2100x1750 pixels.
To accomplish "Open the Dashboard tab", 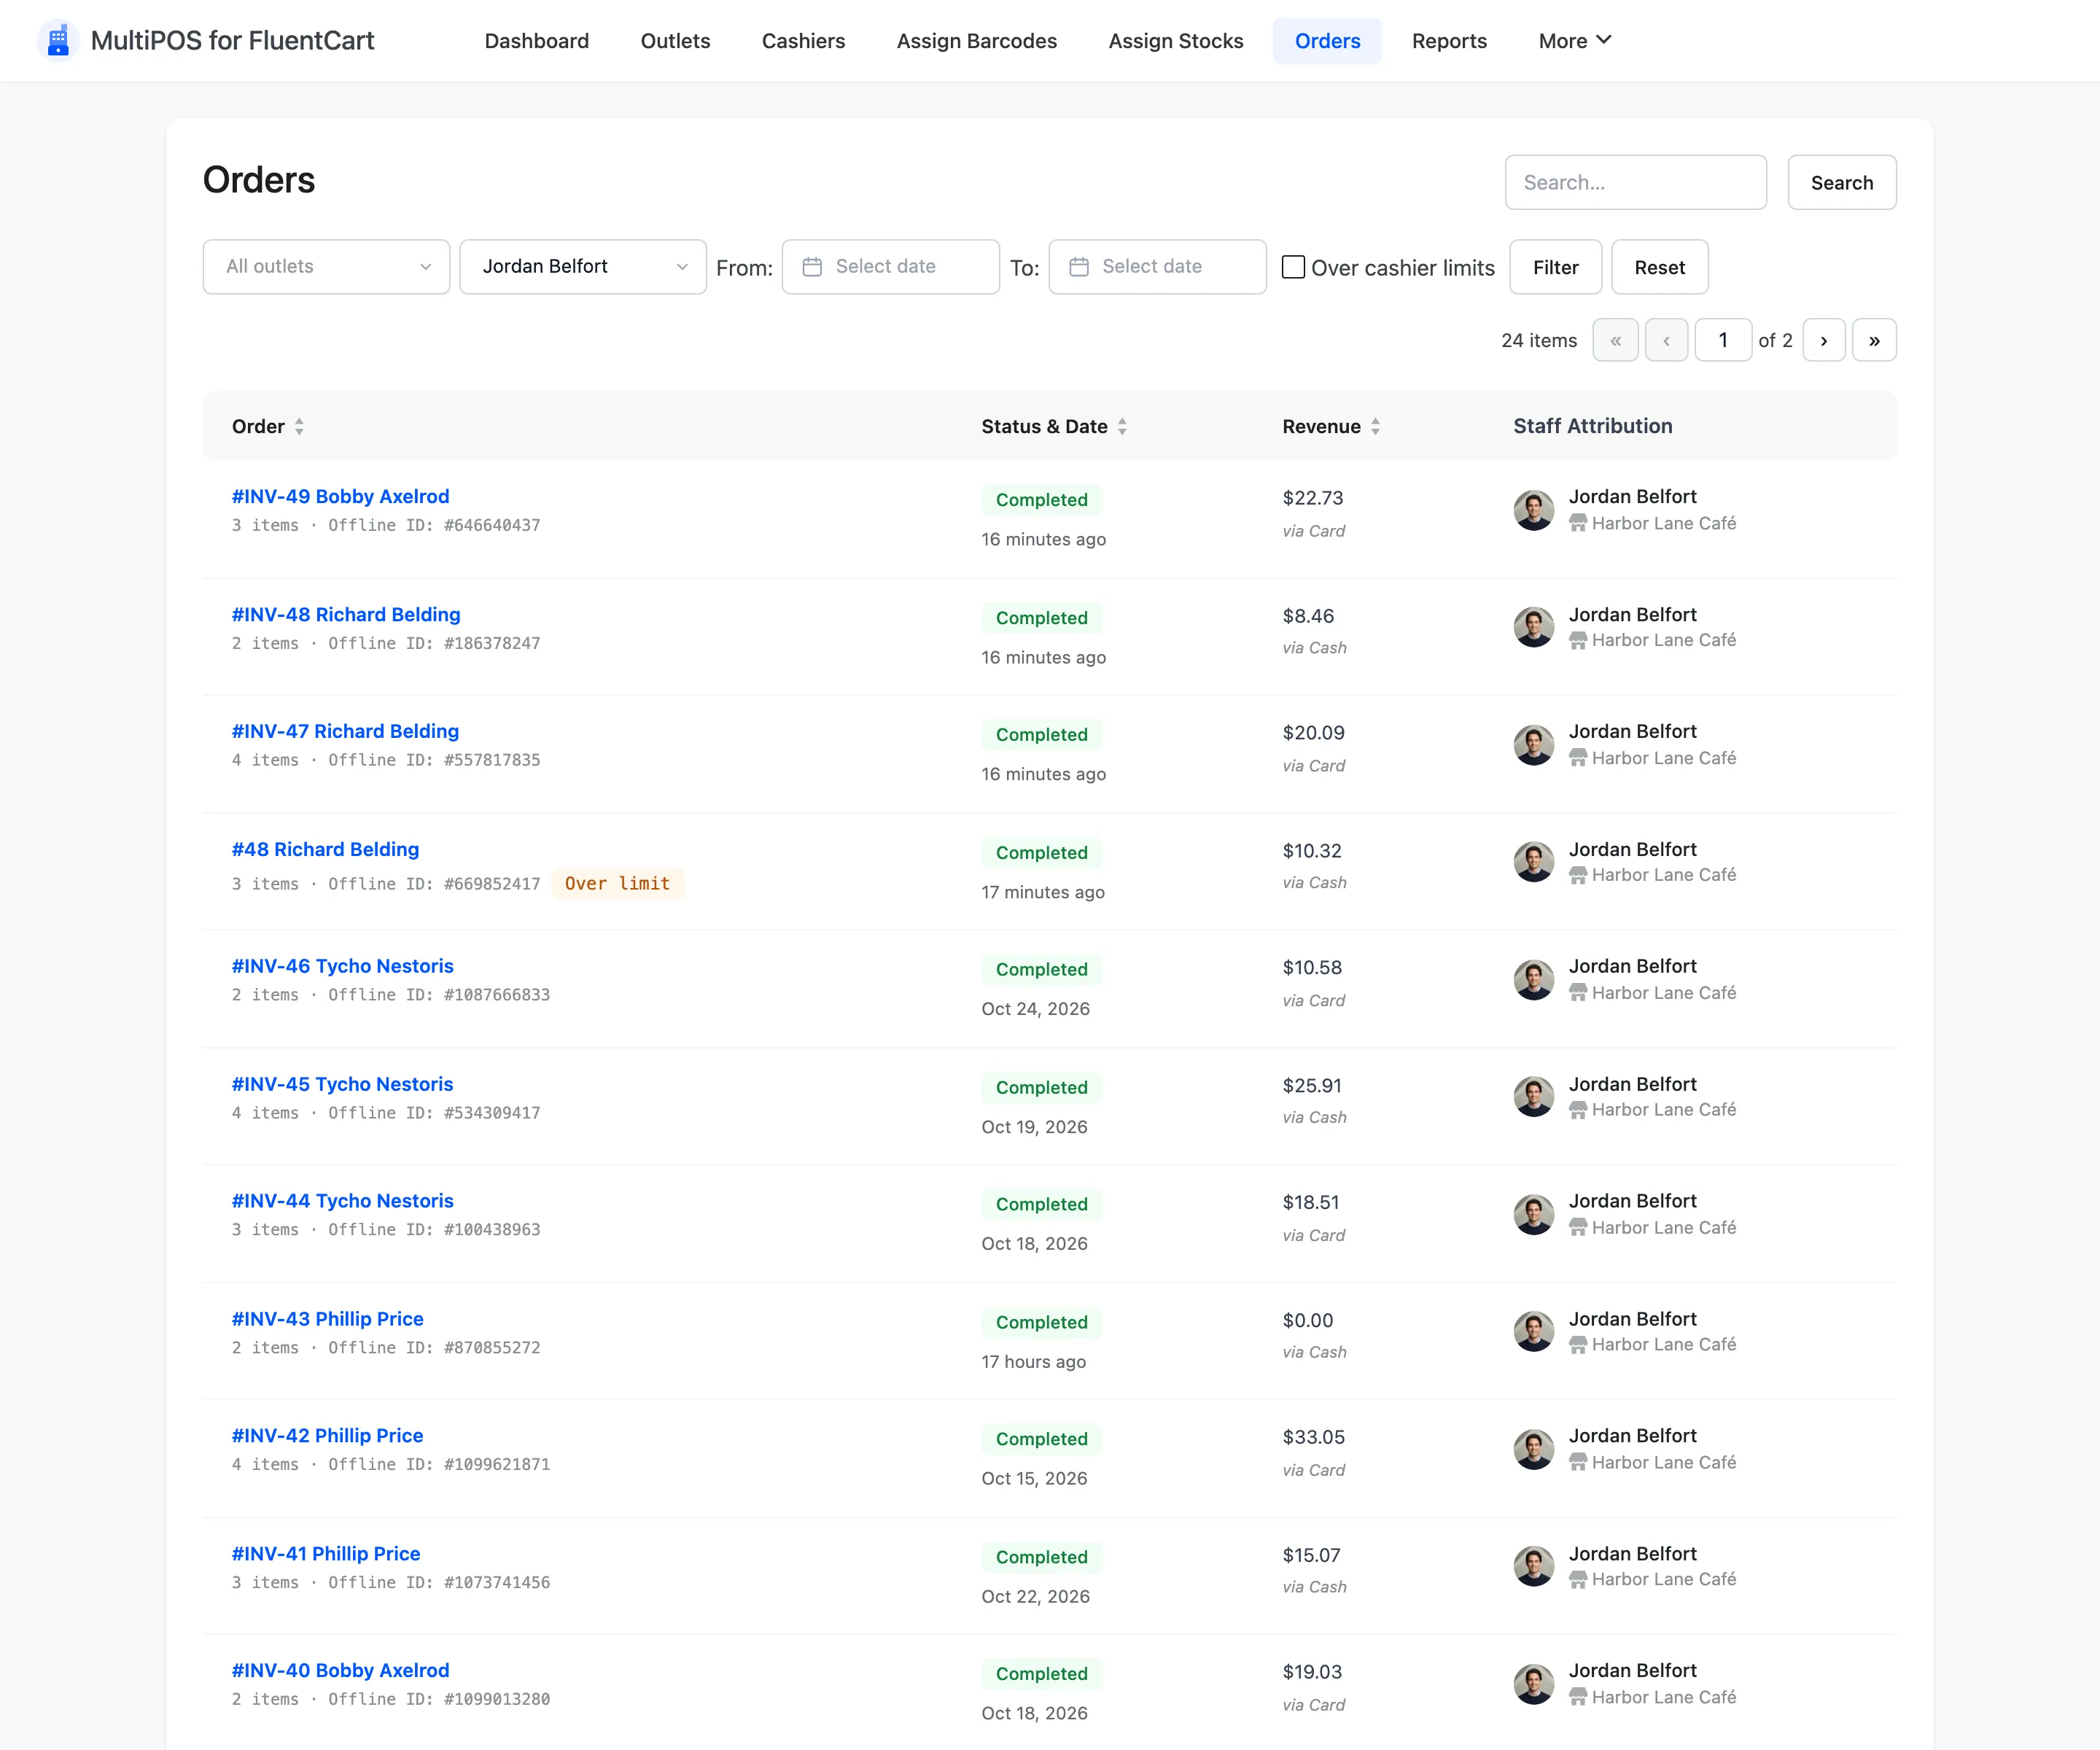I will (537, 41).
